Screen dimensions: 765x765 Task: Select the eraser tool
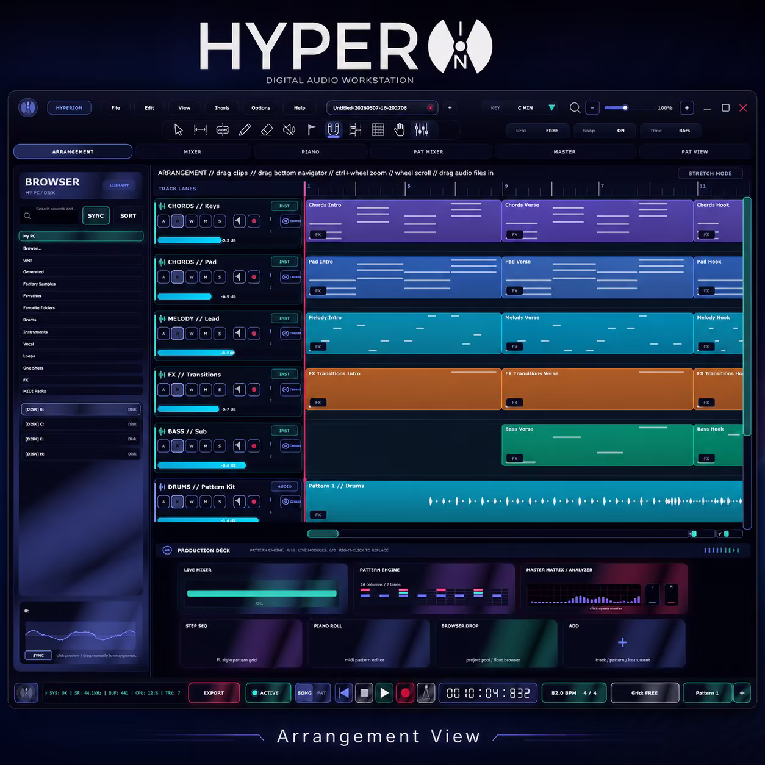(x=267, y=129)
